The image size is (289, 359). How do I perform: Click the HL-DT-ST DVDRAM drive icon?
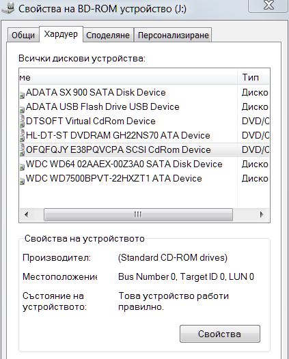point(22,135)
